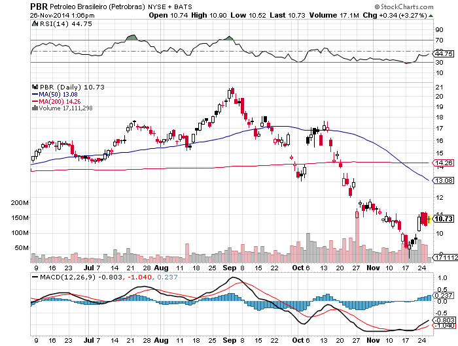Image resolution: width=458 pixels, height=346 pixels.
Task: Click the 14.26 MA(200) price tag
Action: tap(444, 163)
